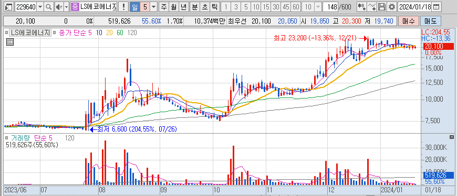
Task: Add an indicator line via the line-plus icon
Action: (372, 7)
